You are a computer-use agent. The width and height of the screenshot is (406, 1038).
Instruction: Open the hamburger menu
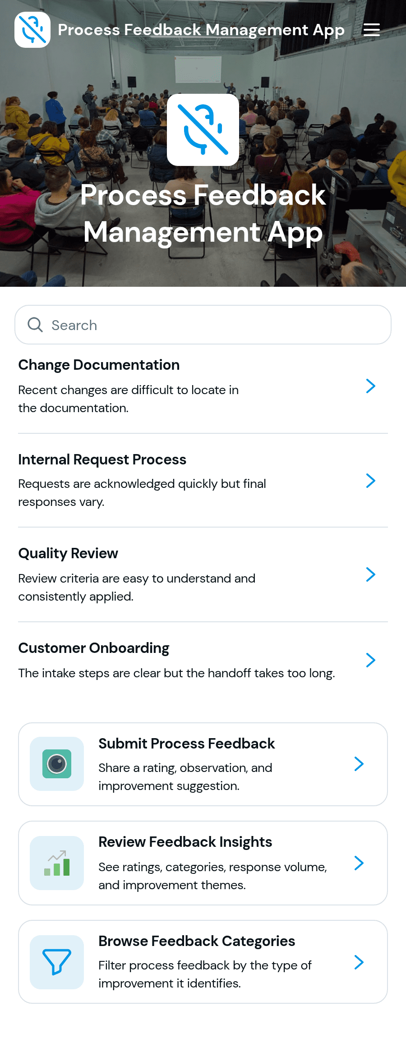coord(372,30)
